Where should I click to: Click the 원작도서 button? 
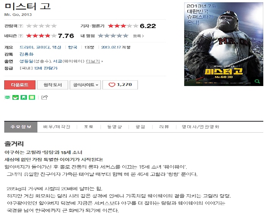[x=52, y=85]
